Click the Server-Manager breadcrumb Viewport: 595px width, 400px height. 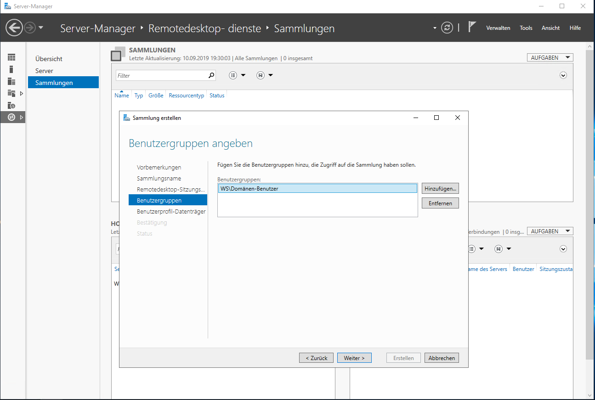coord(98,28)
